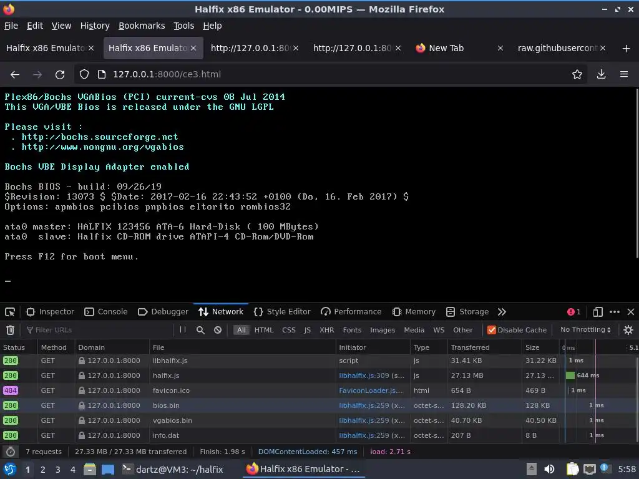Filter requests by Fonts
Screen dimensions: 639x479
[352, 330]
